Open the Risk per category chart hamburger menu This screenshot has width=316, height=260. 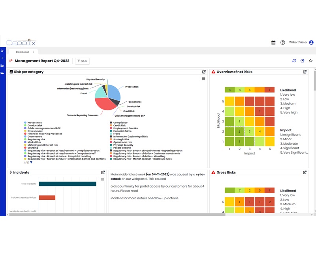[x=203, y=79]
